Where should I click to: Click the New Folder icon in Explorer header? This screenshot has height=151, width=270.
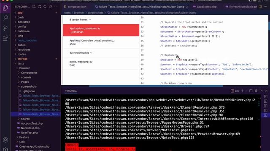(x=39, y=7)
